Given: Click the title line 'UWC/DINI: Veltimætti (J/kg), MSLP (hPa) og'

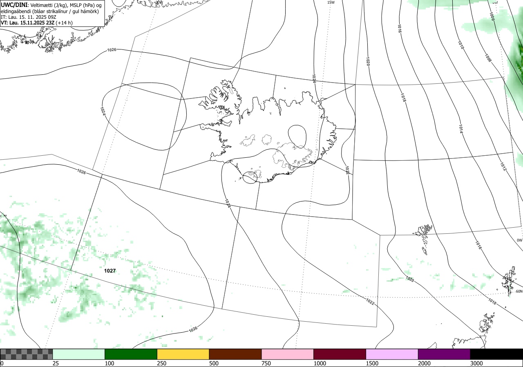Looking at the screenshot, I should 51,5.
